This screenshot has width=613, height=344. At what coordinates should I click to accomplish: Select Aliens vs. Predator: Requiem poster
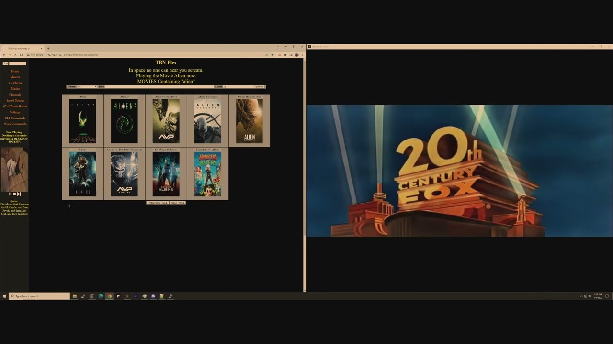pyautogui.click(x=125, y=174)
